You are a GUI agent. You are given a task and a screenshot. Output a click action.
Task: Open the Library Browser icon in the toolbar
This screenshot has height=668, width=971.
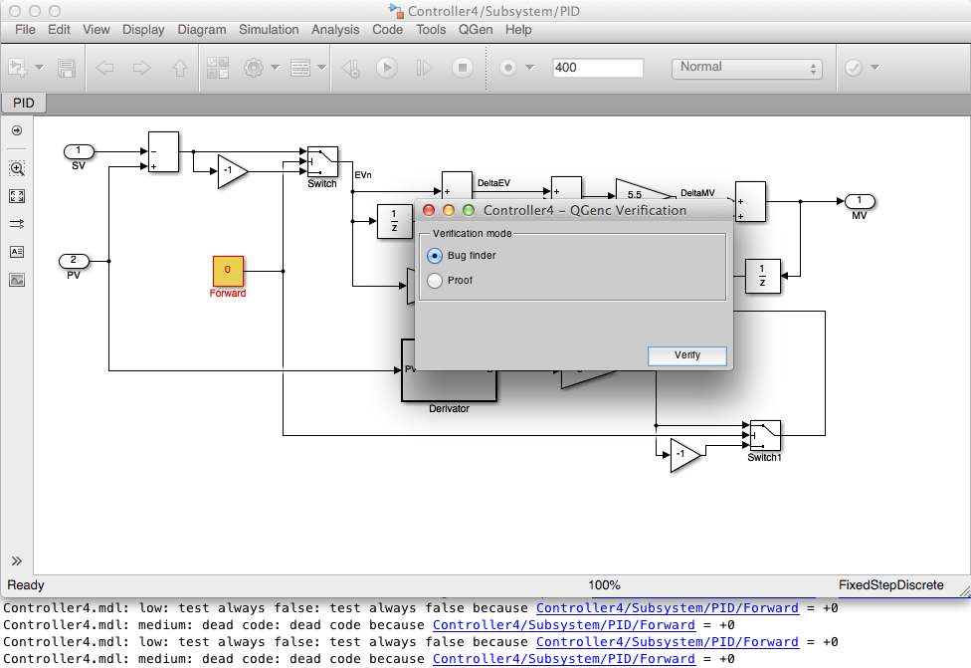coord(217,68)
